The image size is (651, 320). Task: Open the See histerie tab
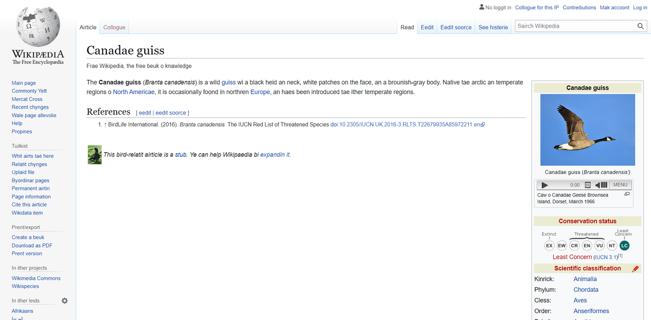(493, 27)
